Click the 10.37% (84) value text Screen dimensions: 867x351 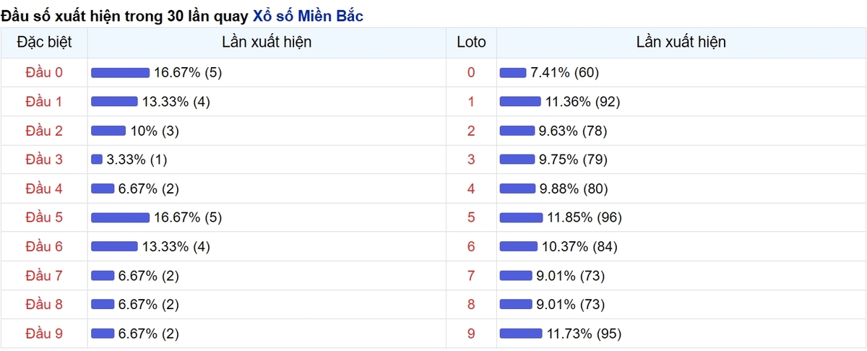pos(578,246)
